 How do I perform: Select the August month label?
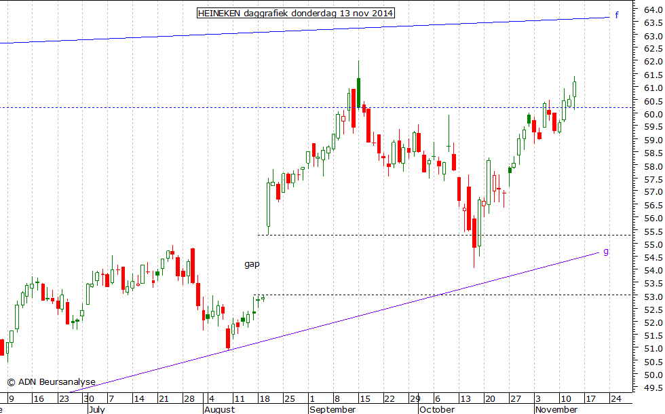(219, 410)
